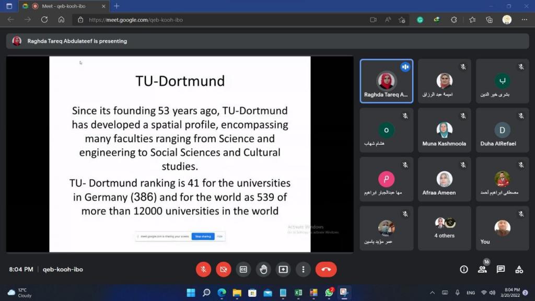Open a new browser tab
Viewport: 535px width, 301px height.
(x=117, y=6)
